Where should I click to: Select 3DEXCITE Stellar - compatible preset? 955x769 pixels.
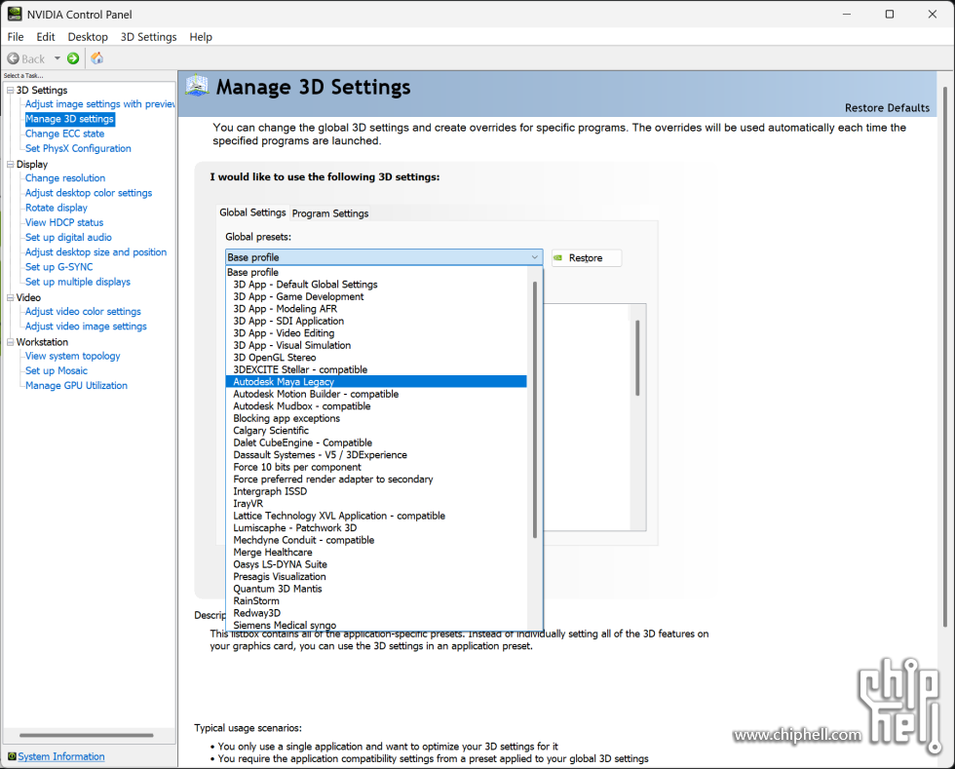[x=376, y=369]
